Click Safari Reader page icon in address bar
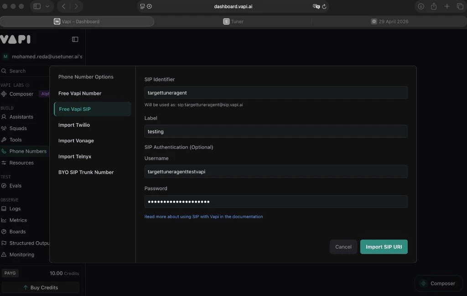 coord(142,6)
